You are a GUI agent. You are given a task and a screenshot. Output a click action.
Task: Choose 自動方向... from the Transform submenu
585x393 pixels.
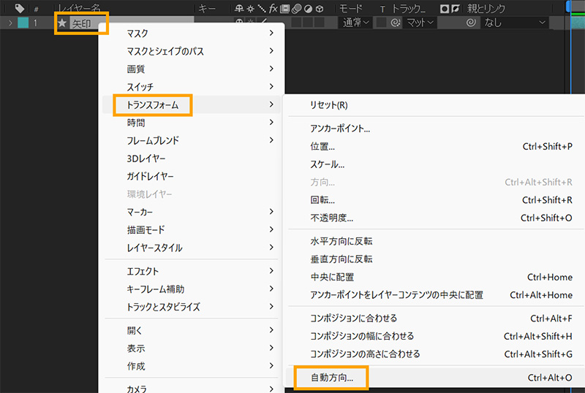(x=331, y=378)
